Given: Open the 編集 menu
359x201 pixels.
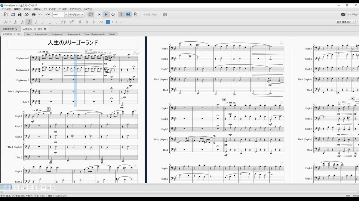Looking at the screenshot, I should point(17,9).
